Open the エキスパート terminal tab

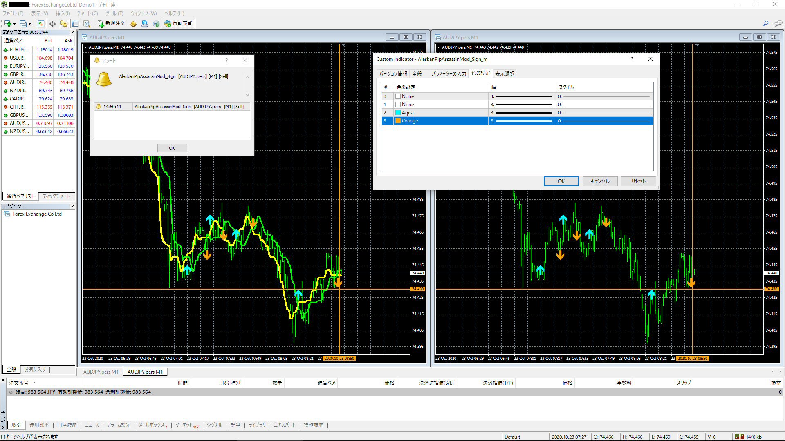tap(285, 425)
